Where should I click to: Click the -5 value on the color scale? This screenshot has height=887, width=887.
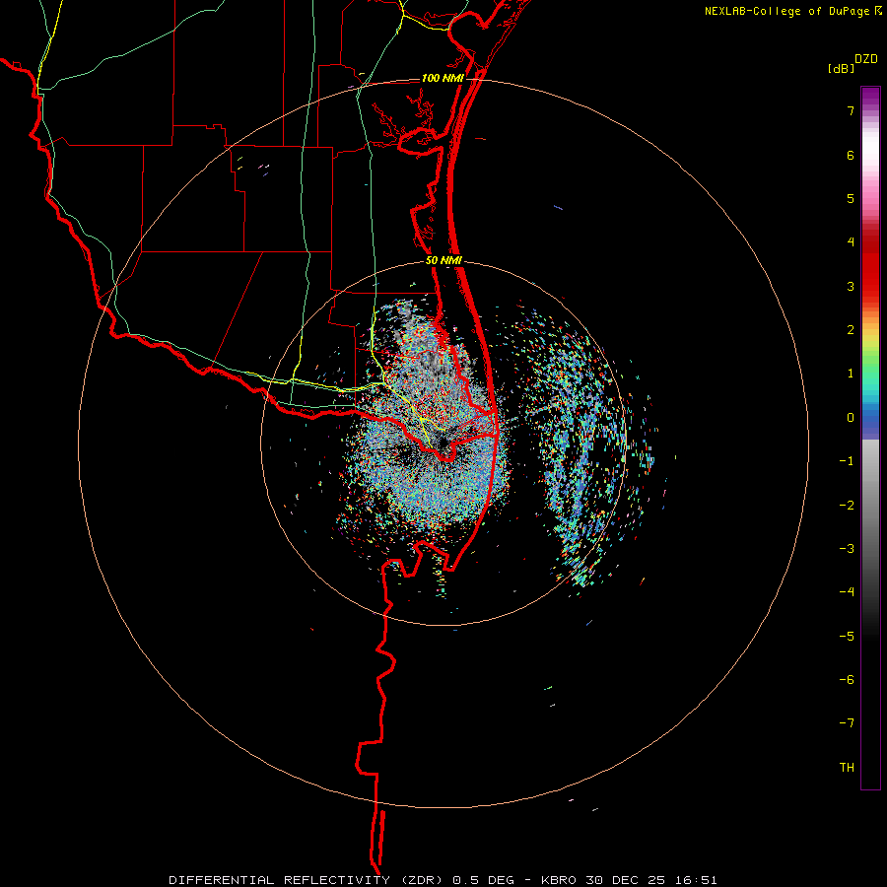pyautogui.click(x=847, y=637)
